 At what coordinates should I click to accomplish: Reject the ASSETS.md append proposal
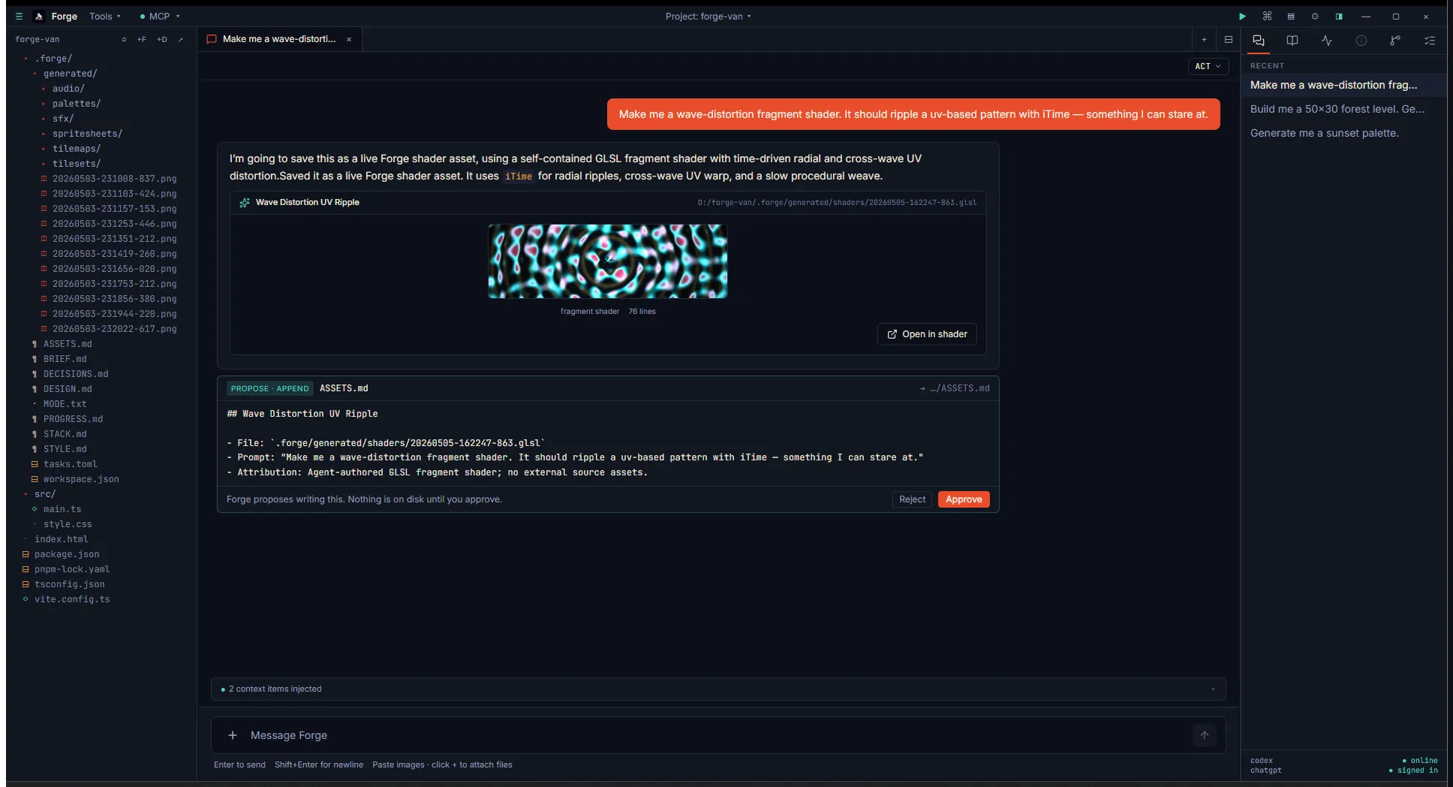(912, 499)
